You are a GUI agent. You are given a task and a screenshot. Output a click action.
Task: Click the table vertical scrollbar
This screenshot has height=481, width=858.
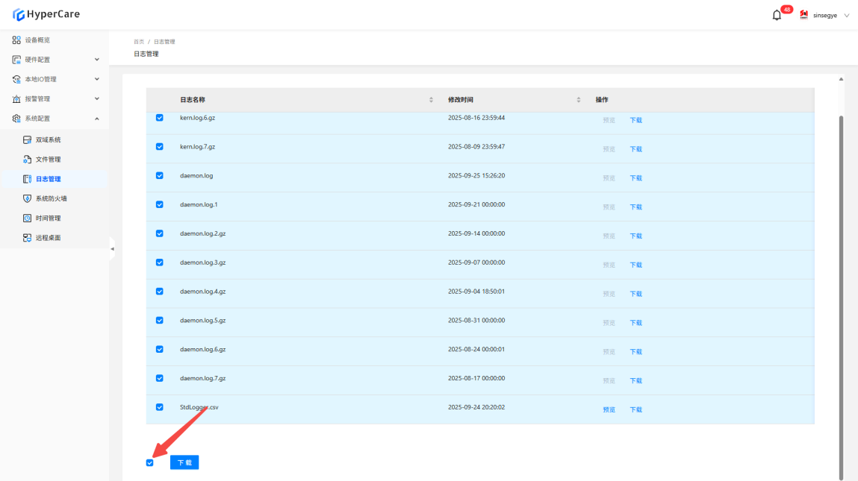pos(842,298)
